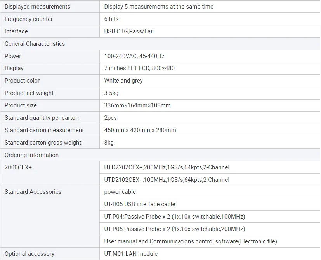Select the "UT-D05:USB interface cable" entry
The height and width of the screenshot is (260, 321).
click(140, 204)
